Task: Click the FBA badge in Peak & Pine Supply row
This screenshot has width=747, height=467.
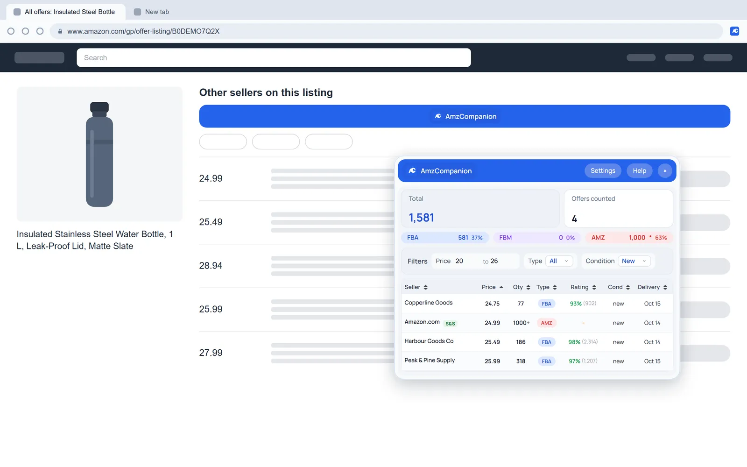Action: click(x=547, y=361)
